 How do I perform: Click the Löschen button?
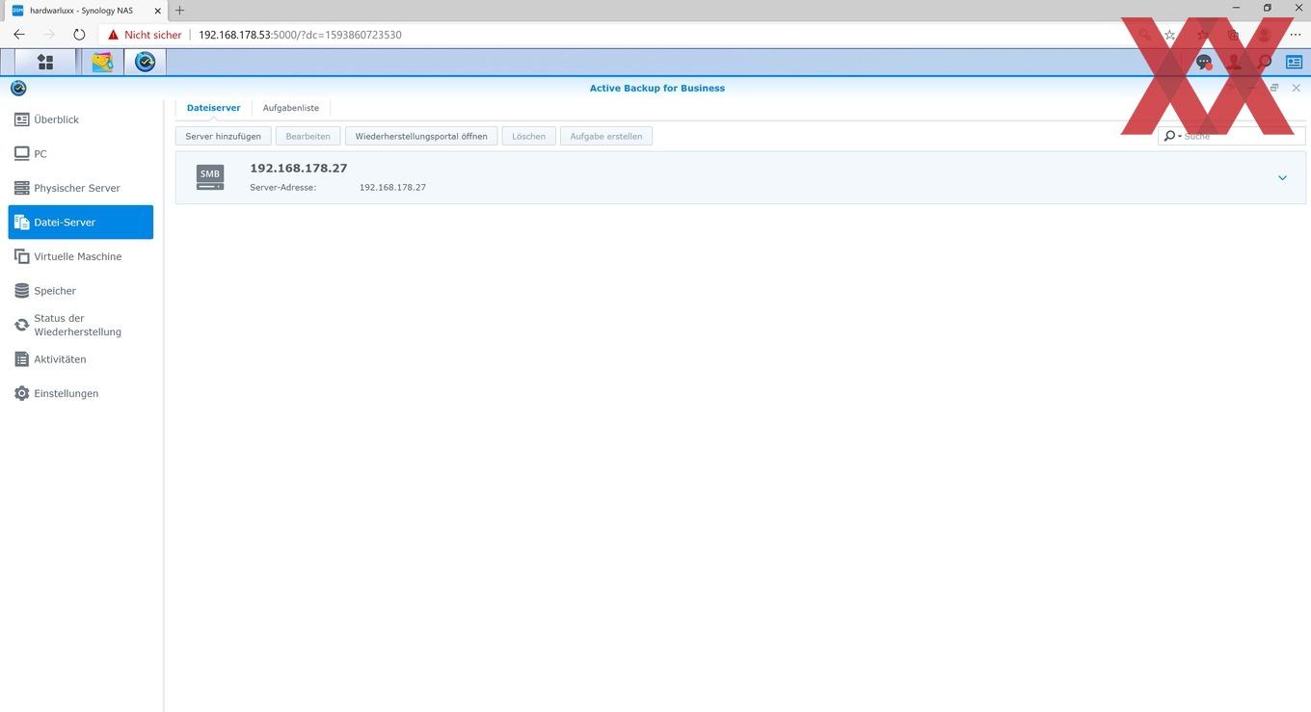[x=528, y=136]
